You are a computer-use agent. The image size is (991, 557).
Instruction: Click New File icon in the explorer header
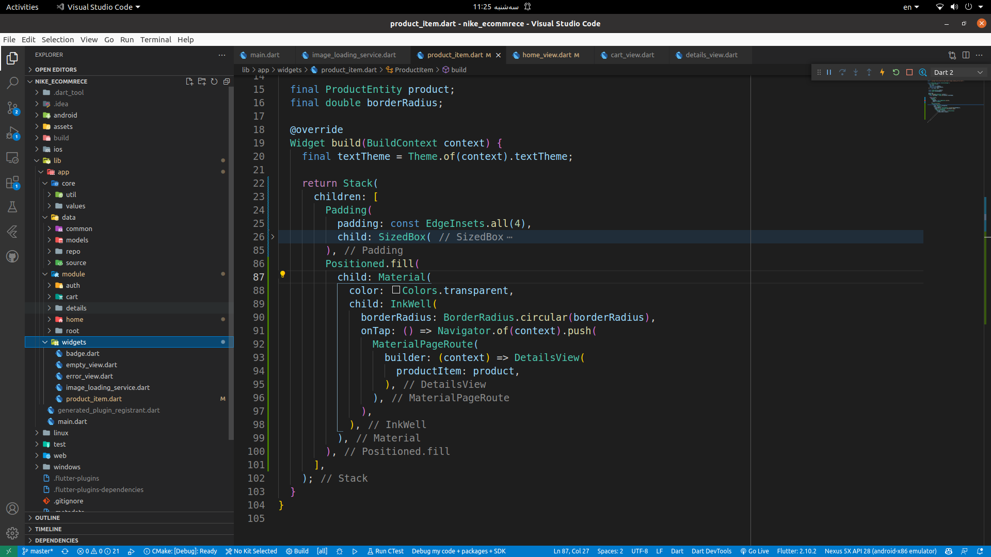tap(189, 81)
